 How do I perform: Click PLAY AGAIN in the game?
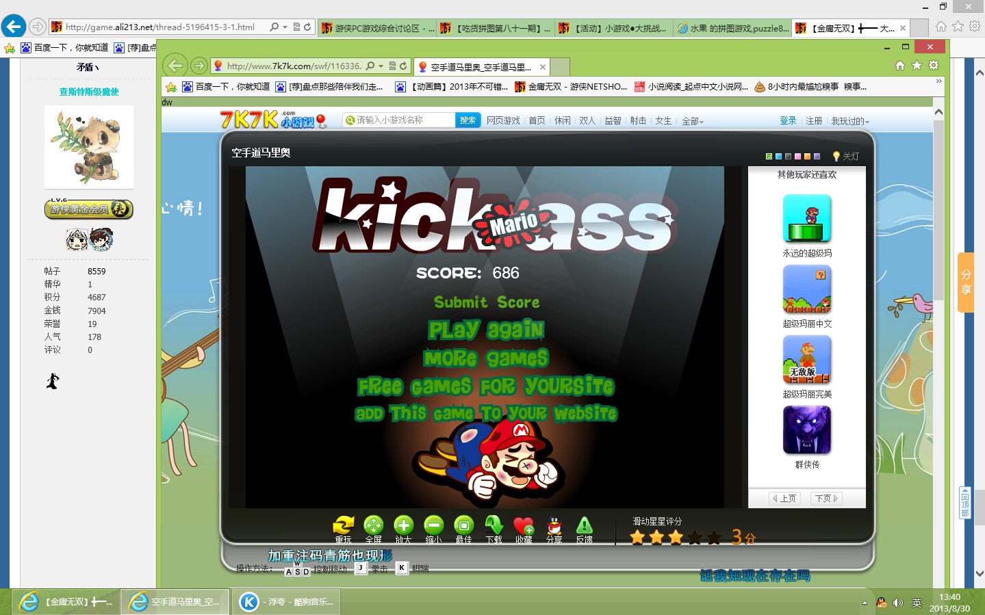[486, 330]
